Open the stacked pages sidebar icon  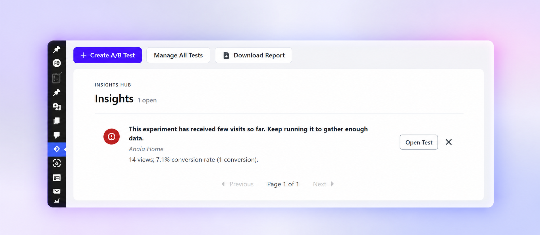57,121
